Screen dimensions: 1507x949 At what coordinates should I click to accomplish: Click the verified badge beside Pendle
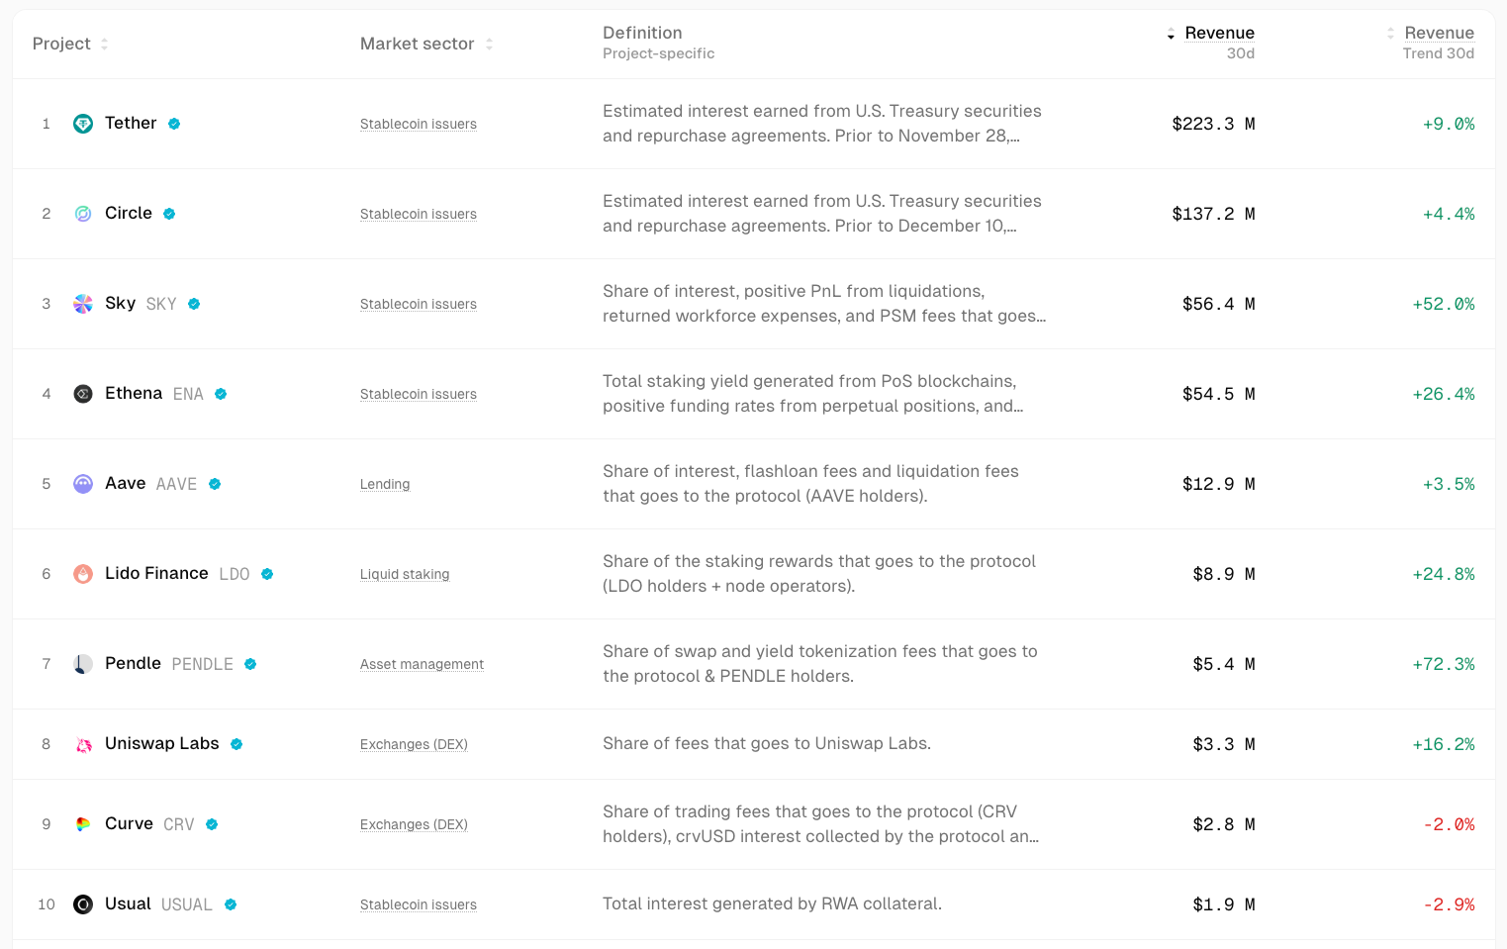click(250, 664)
